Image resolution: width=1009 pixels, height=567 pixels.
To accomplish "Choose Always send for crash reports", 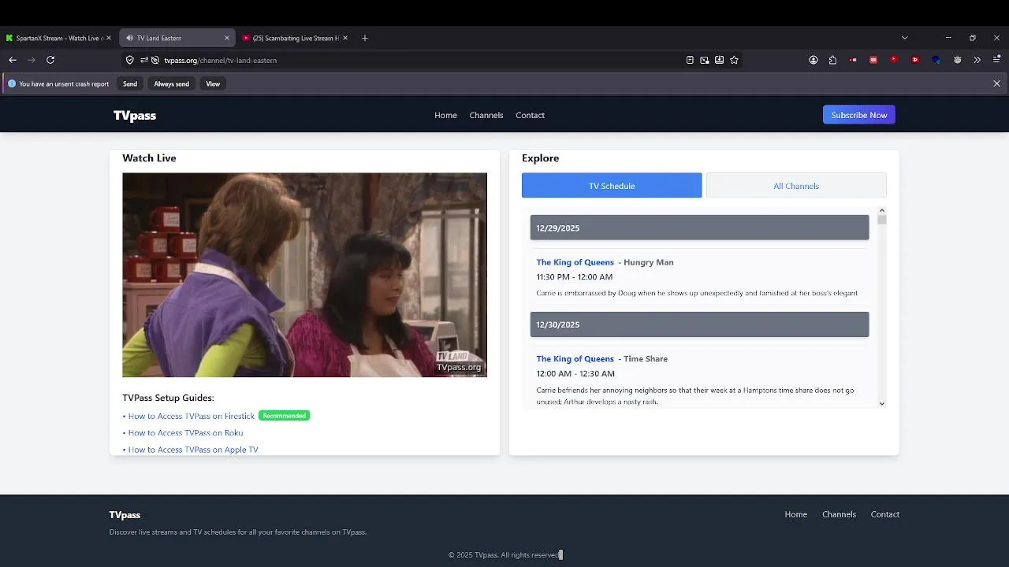I will coord(171,83).
